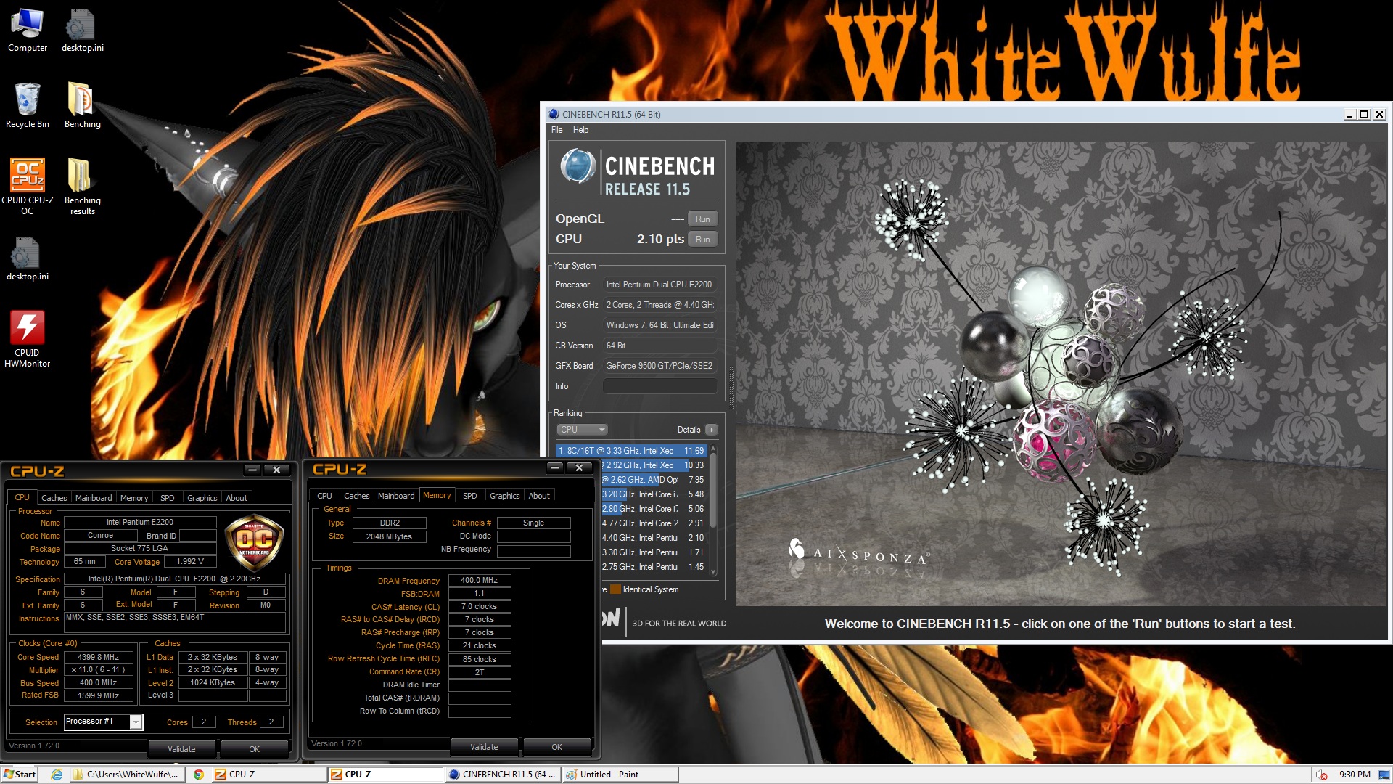Switch to Caches tab in left CPU-Z
Image resolution: width=1393 pixels, height=784 pixels.
click(x=54, y=498)
